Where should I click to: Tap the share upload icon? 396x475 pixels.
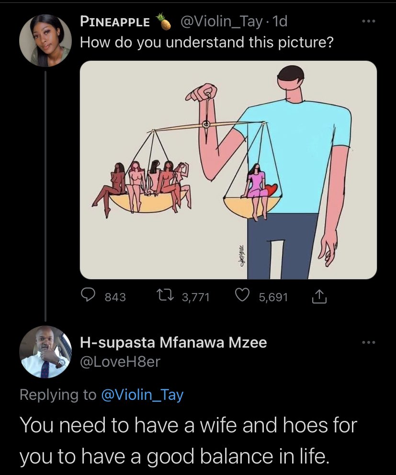(x=318, y=297)
